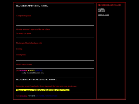Click the MICHEL speaker name in entry 54

tap(31, 70)
